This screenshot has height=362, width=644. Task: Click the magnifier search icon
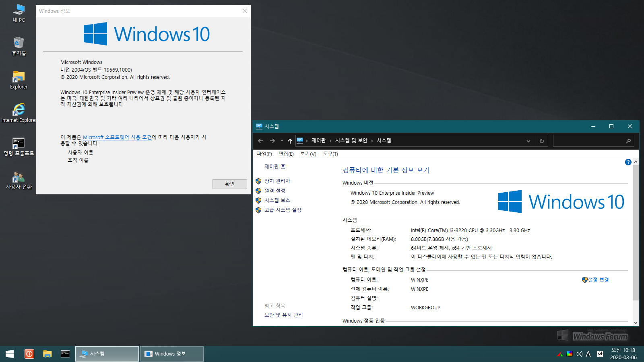pos(628,141)
